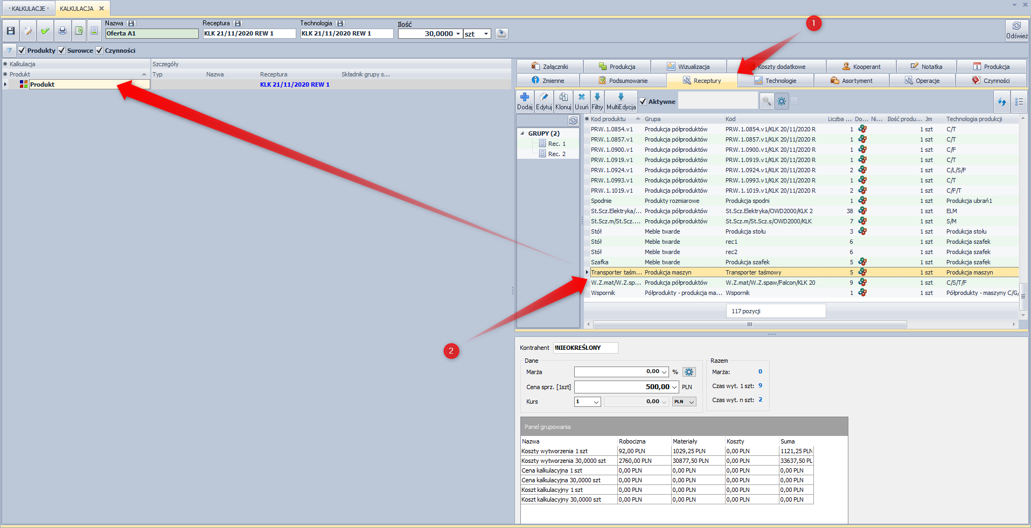Toggle the Aktywne checkbox
The image size is (1031, 528).
coord(643,102)
